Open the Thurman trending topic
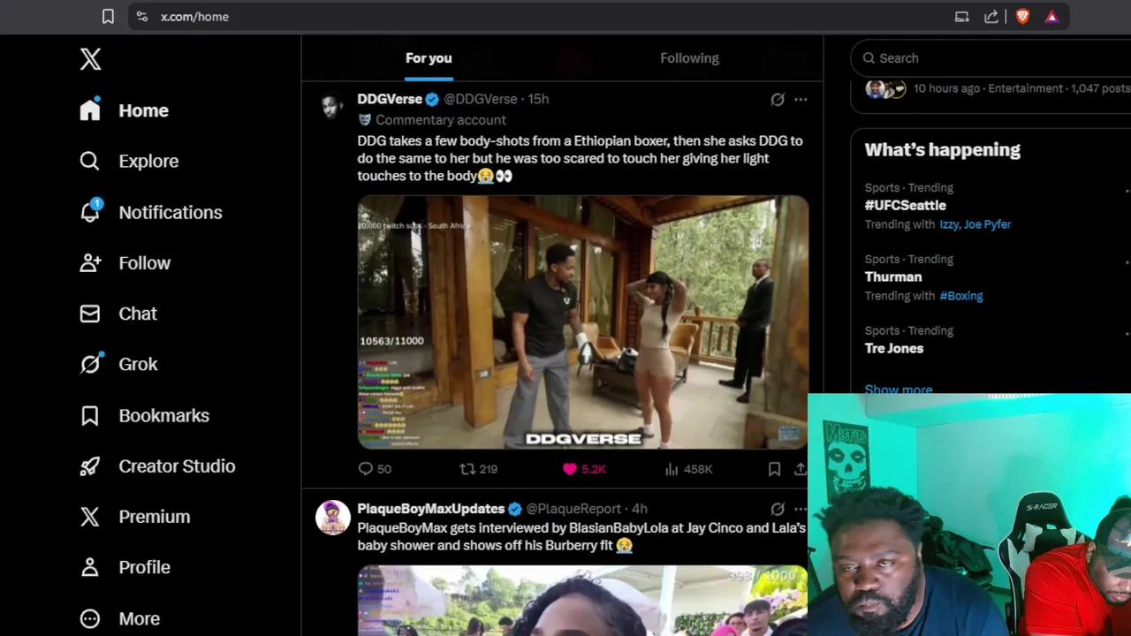The width and height of the screenshot is (1131, 636). click(x=892, y=276)
